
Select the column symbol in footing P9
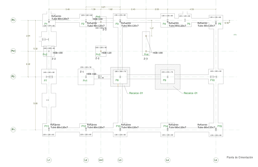[x=167, y=77]
